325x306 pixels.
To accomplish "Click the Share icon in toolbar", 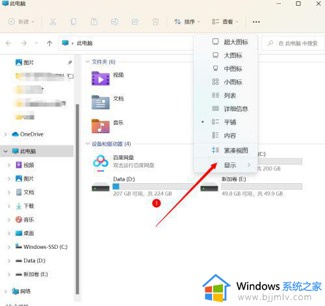I will [135, 21].
